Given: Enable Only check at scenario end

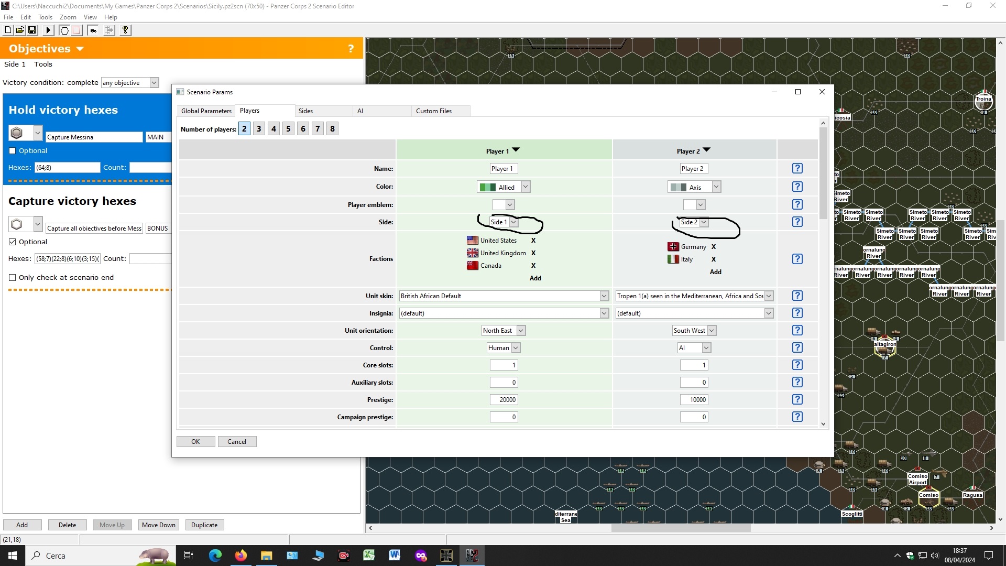Looking at the screenshot, I should click(13, 278).
